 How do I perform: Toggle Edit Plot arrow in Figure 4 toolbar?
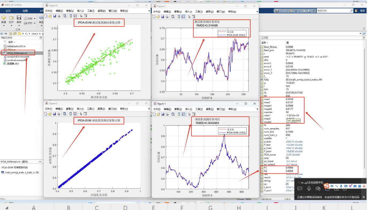point(81,16)
